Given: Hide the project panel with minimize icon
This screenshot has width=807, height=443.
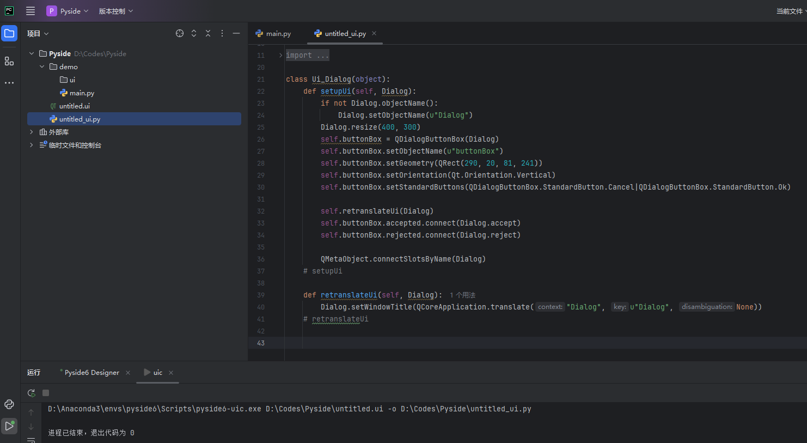Looking at the screenshot, I should click(x=236, y=33).
